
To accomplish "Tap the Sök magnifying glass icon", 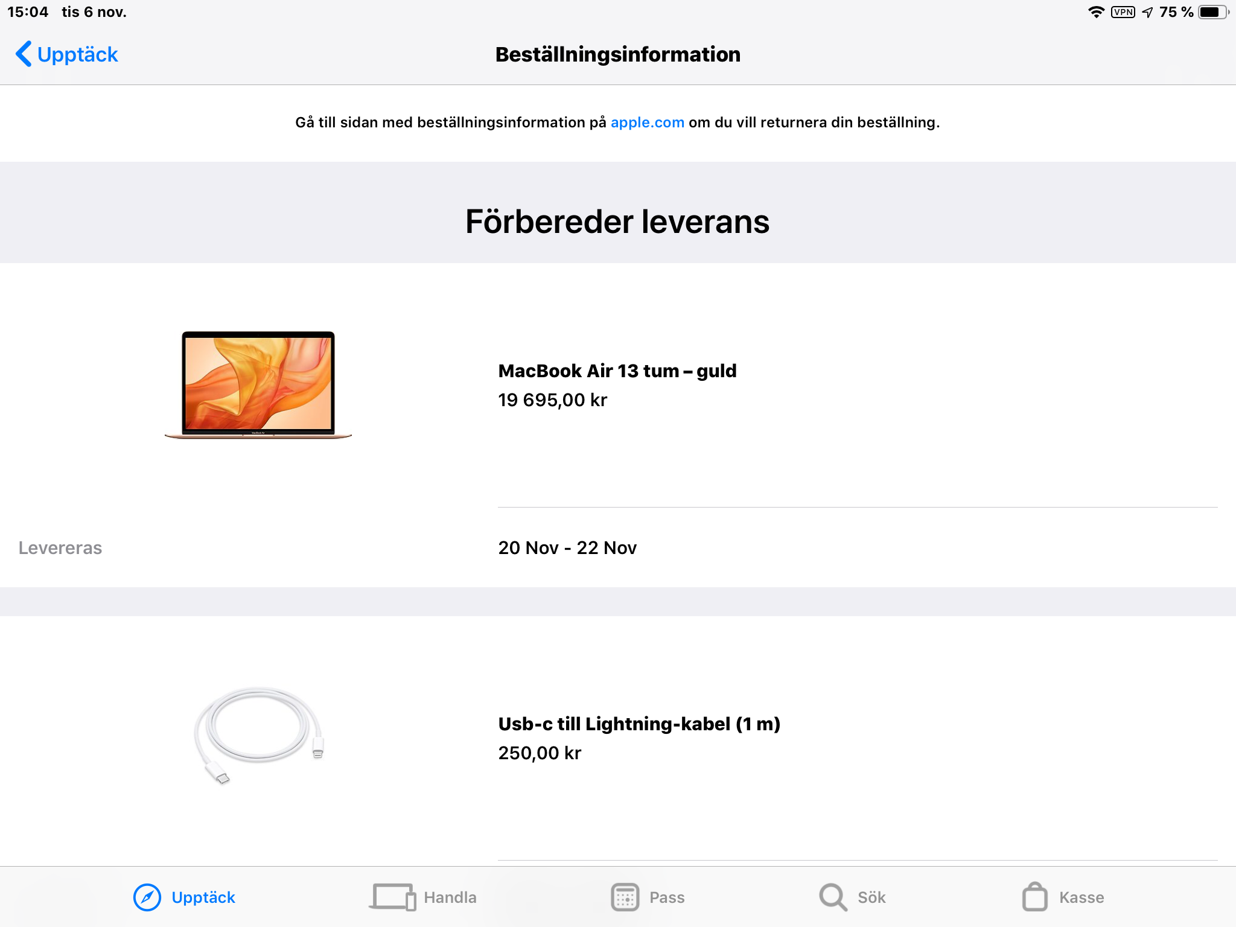I will [833, 897].
